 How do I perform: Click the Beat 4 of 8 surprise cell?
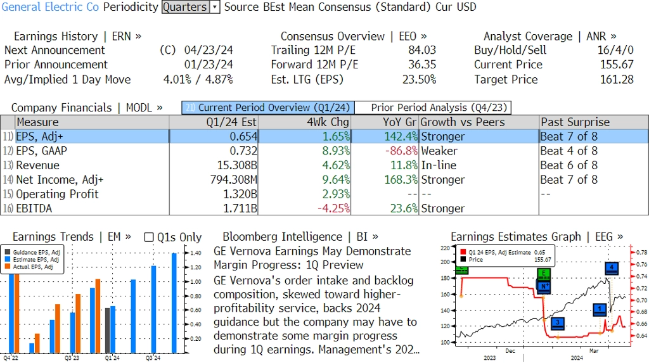tap(569, 151)
